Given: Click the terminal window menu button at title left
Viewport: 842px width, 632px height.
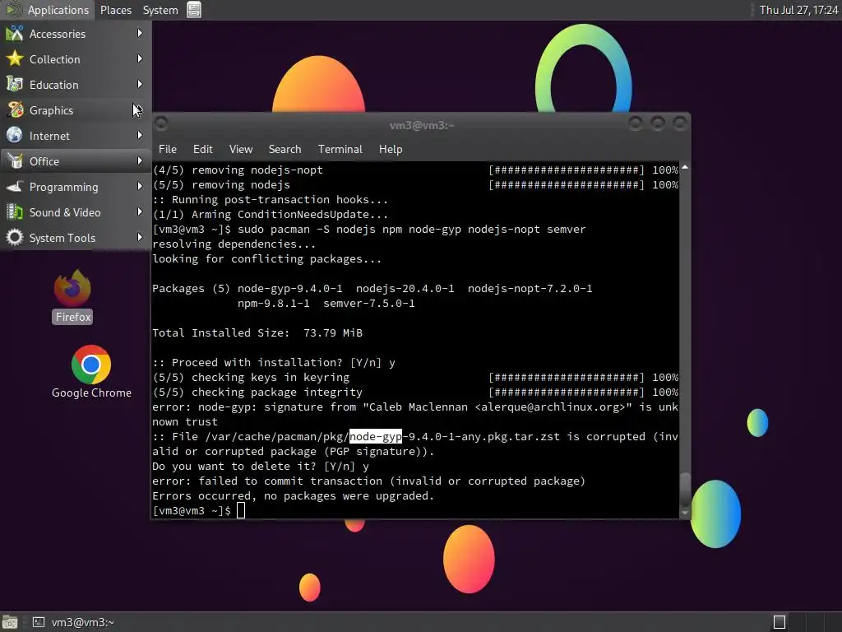Looking at the screenshot, I should pos(161,124).
